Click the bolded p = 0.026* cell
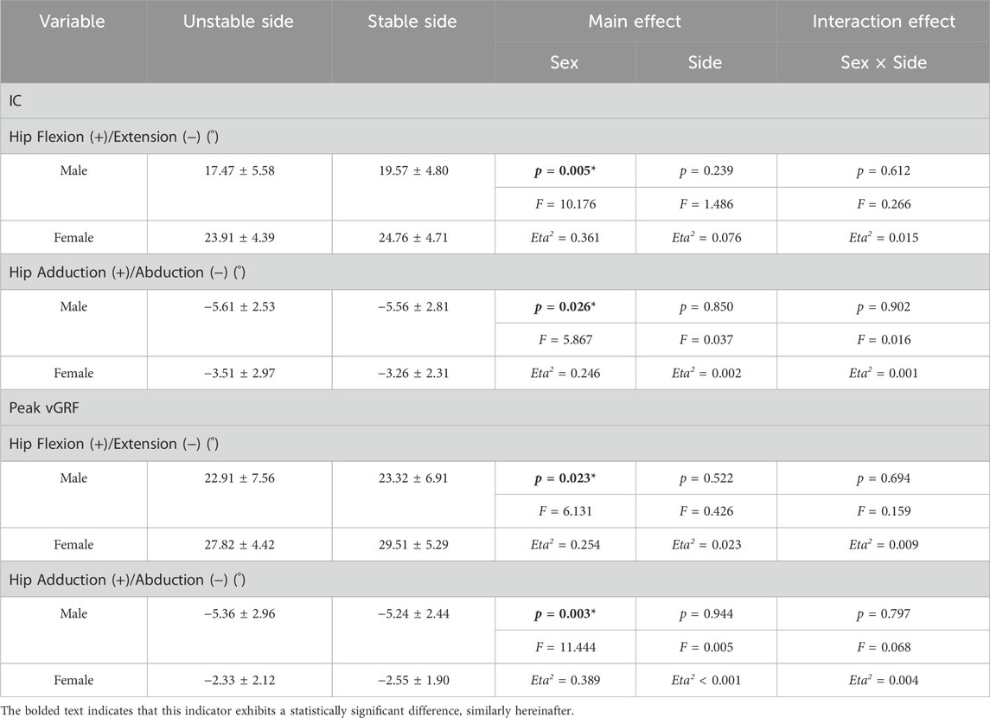 pyautogui.click(x=565, y=307)
